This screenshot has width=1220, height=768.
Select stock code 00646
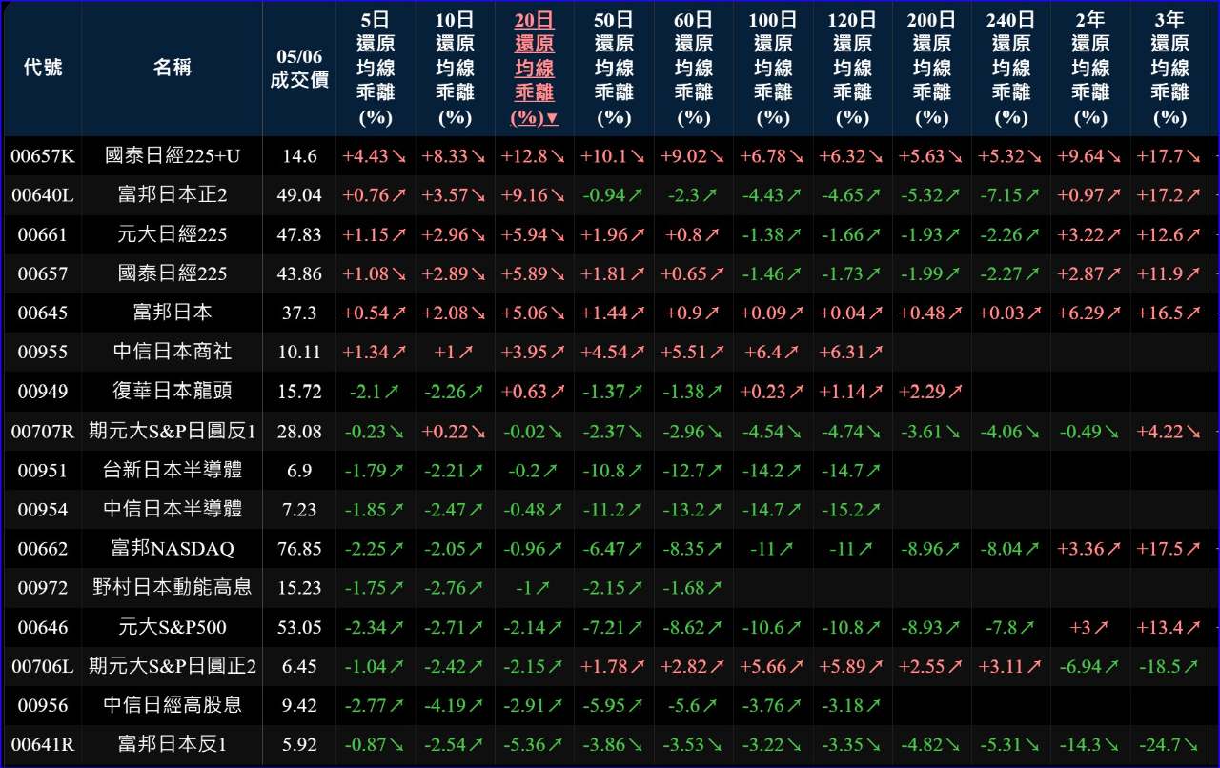(43, 628)
